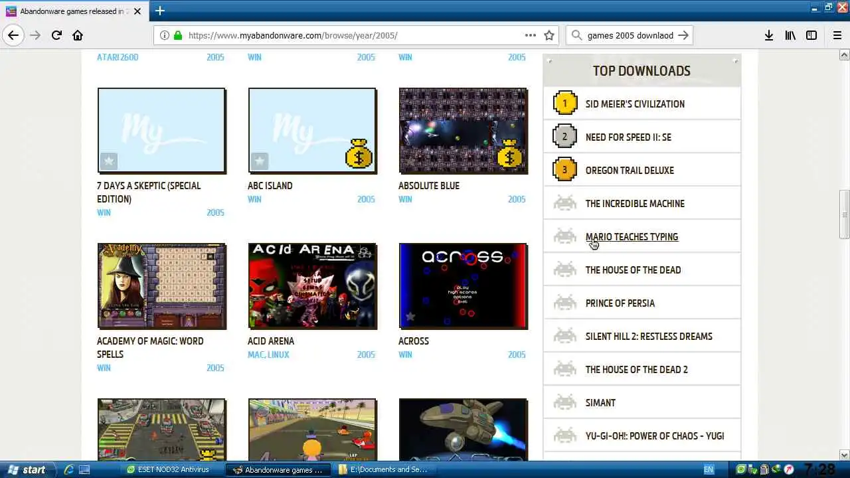The image size is (850, 478).
Task: Click the forward navigation arrow
Action: [x=35, y=35]
